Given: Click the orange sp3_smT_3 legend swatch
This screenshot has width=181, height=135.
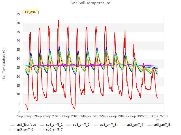Looking at the screenshot, I should coord(96,125).
